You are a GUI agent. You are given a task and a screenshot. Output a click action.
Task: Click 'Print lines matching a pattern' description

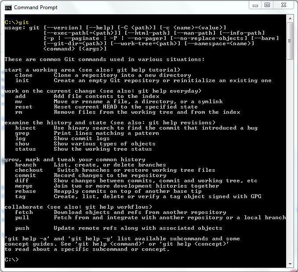coord(106,133)
